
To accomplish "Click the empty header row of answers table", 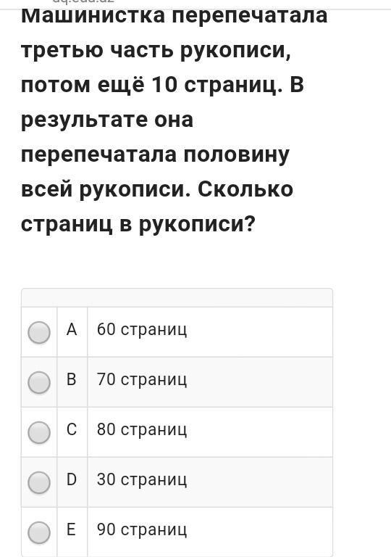I will coord(177,297).
